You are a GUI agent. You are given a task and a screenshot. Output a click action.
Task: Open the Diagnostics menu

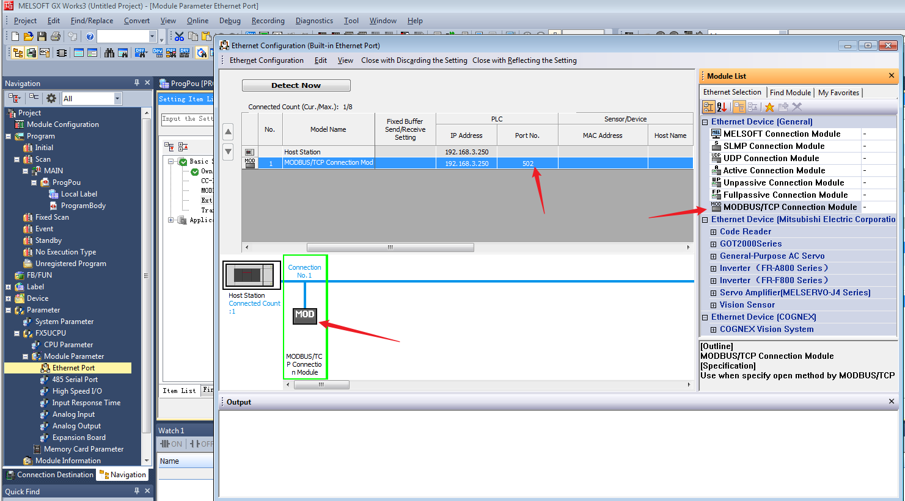(x=314, y=21)
